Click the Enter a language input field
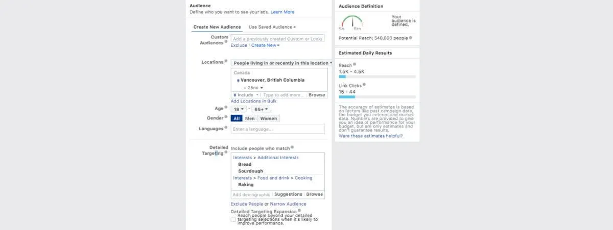613x230 pixels. pyautogui.click(x=277, y=129)
